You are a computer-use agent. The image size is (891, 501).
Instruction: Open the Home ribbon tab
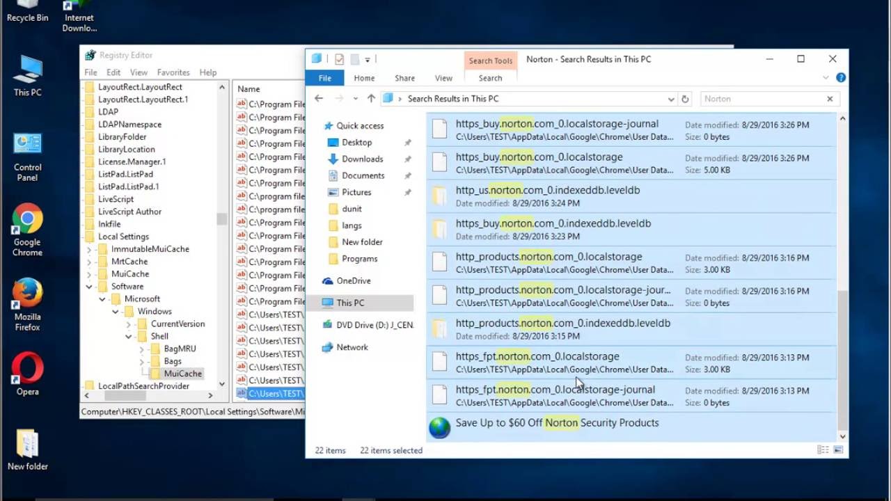[364, 78]
